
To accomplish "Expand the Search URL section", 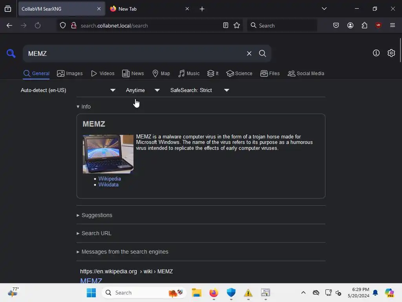I will click(94, 233).
